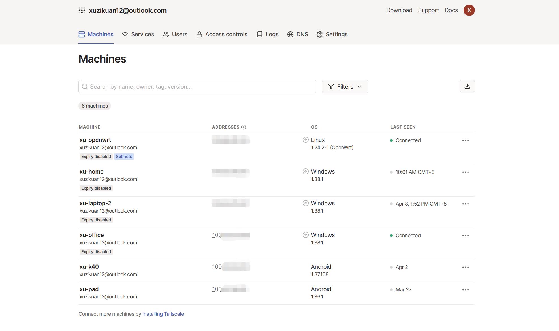Open the DNS tab
The image size is (559, 331).
click(x=298, y=34)
